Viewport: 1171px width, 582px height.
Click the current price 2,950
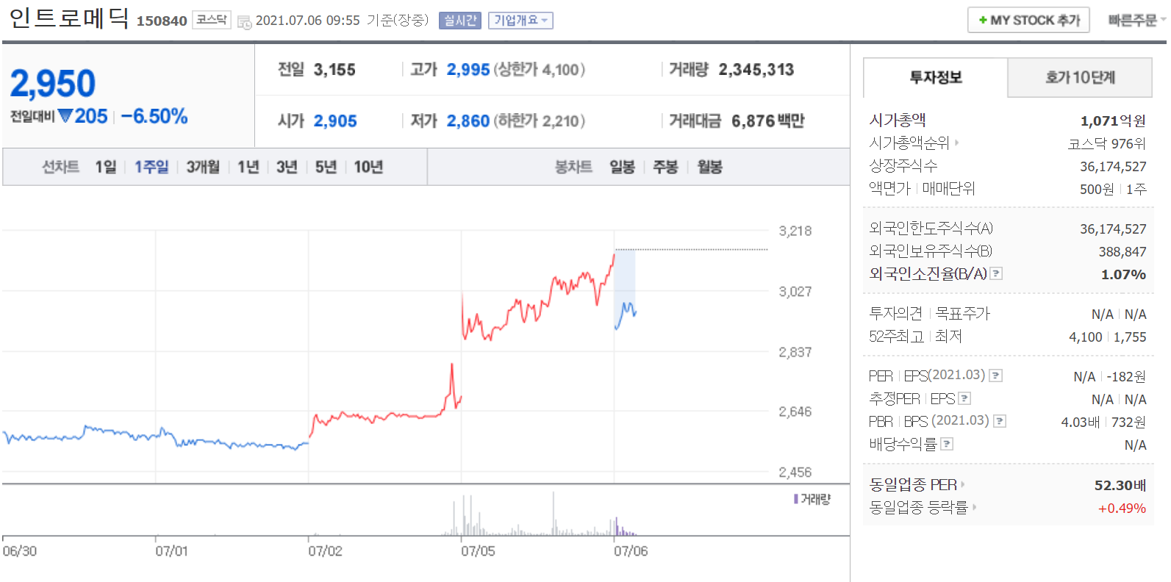[x=53, y=83]
